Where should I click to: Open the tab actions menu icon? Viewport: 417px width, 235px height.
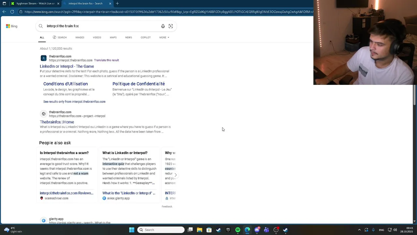point(4,4)
